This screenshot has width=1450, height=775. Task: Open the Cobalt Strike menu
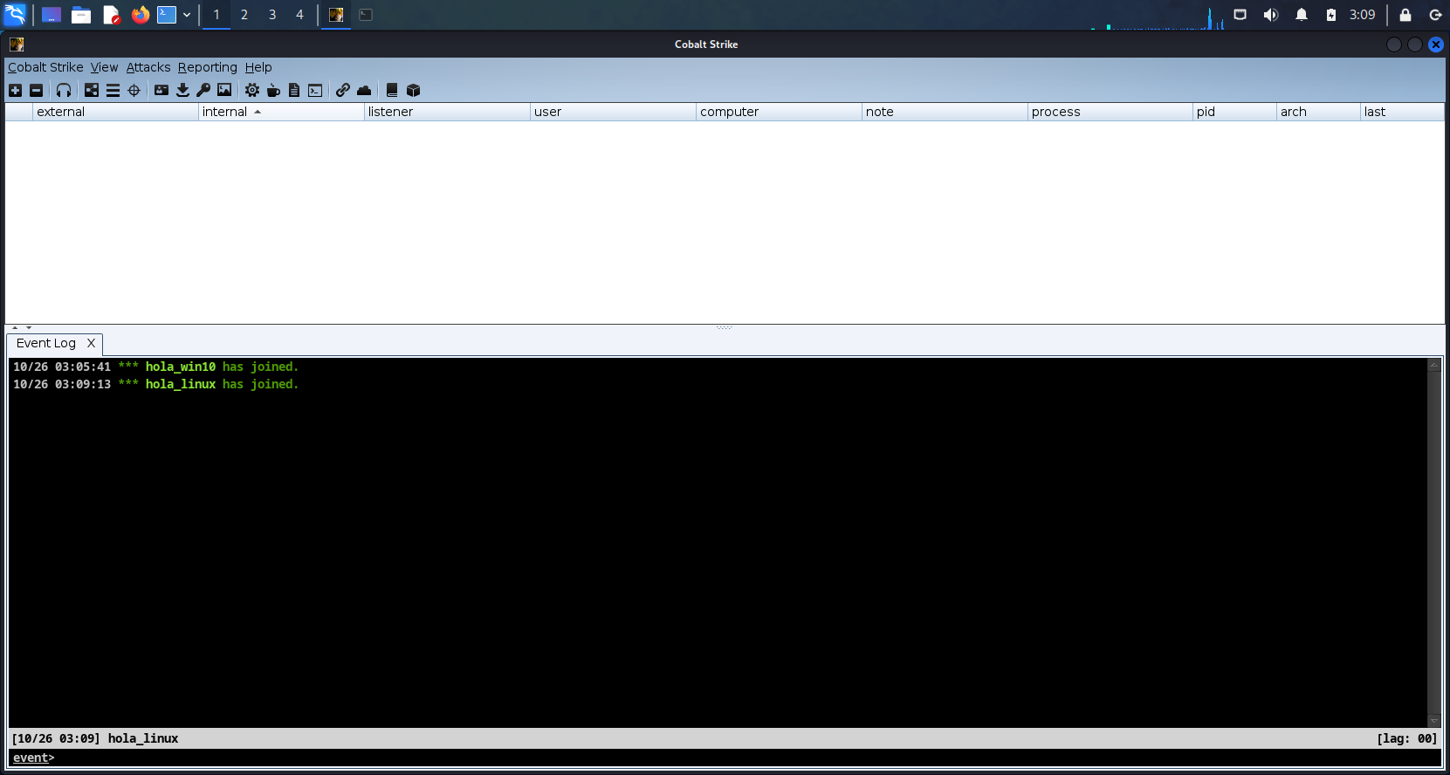pos(45,67)
